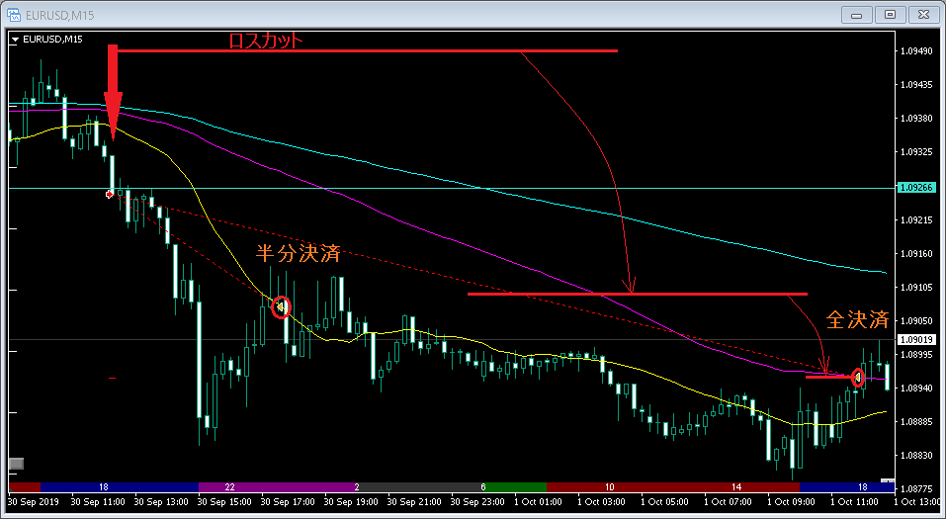Click the 1.08775 price scale value

(x=915, y=488)
